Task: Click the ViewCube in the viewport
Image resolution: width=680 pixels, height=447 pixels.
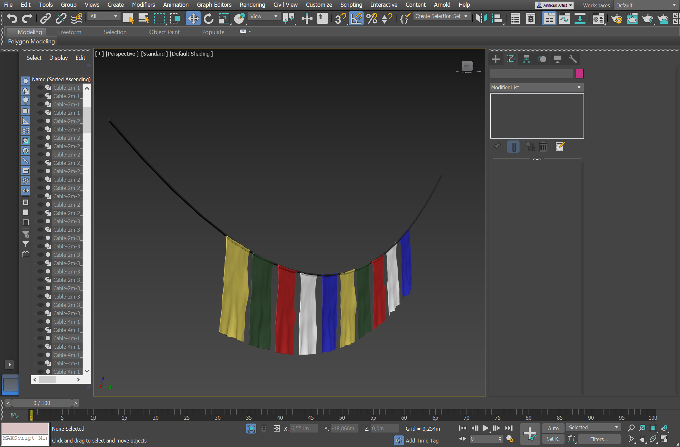Action: point(468,66)
